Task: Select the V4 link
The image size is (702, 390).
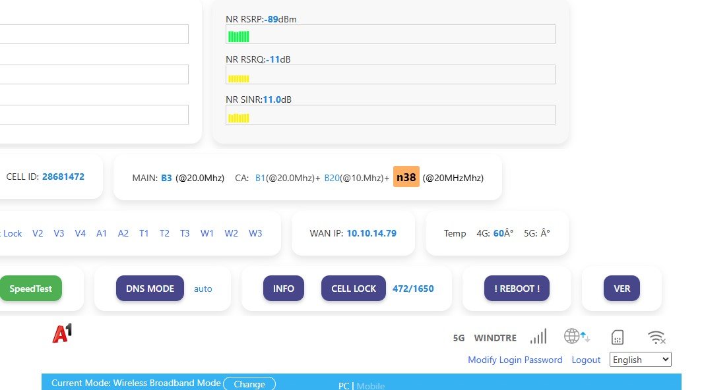Action: click(80, 233)
